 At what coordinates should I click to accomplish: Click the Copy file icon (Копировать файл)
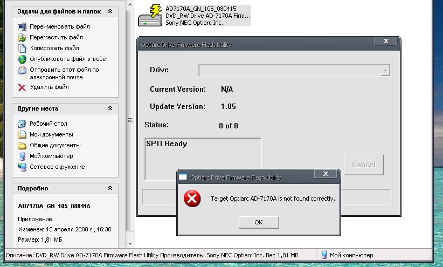(22, 48)
